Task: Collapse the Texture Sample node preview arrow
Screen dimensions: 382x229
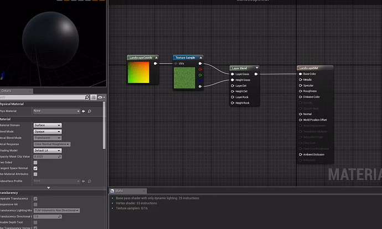Action: (201, 58)
